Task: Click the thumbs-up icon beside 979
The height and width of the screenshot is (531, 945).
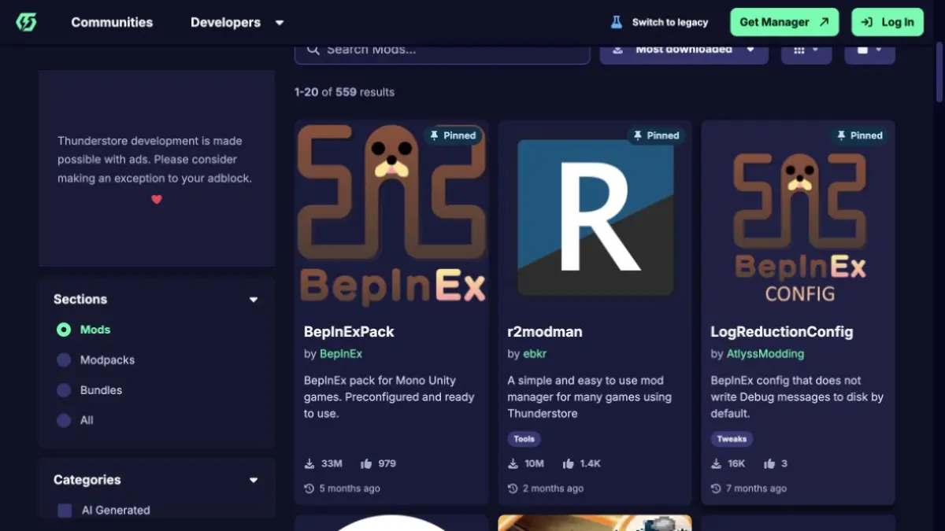Action: [366, 463]
